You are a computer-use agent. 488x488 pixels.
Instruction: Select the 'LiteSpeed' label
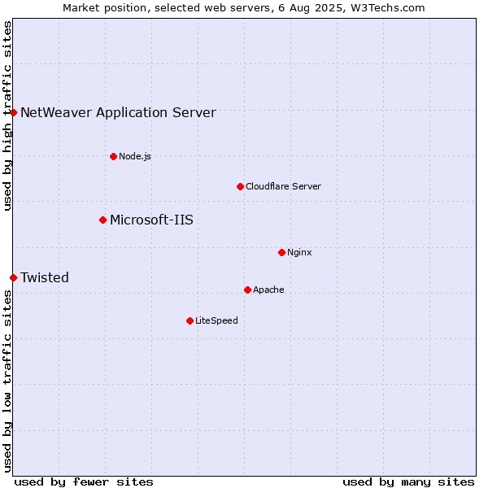click(216, 321)
